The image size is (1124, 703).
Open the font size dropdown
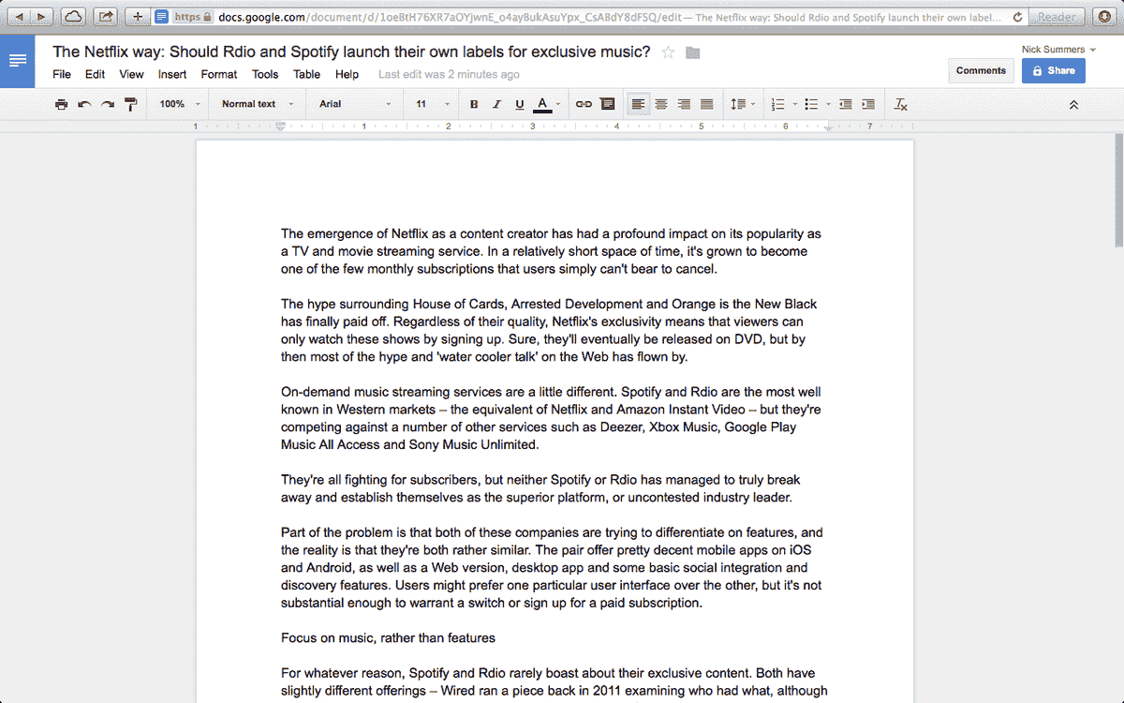pyautogui.click(x=430, y=104)
